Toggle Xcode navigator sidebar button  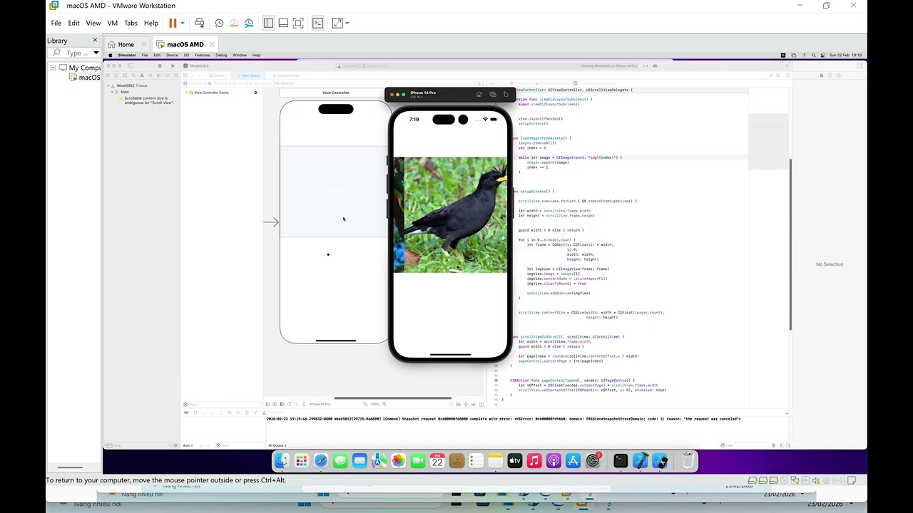131,66
